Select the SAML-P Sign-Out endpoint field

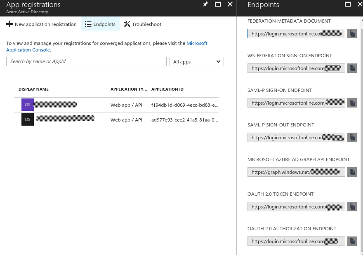[296, 137]
